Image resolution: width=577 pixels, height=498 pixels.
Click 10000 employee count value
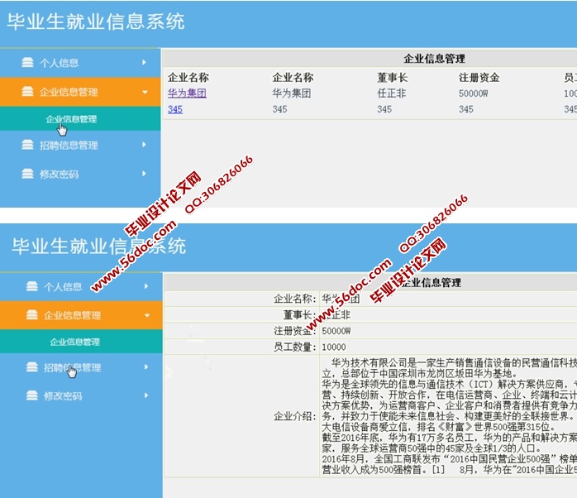click(x=334, y=347)
